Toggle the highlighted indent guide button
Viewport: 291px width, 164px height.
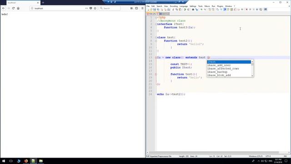(x=225, y=9)
